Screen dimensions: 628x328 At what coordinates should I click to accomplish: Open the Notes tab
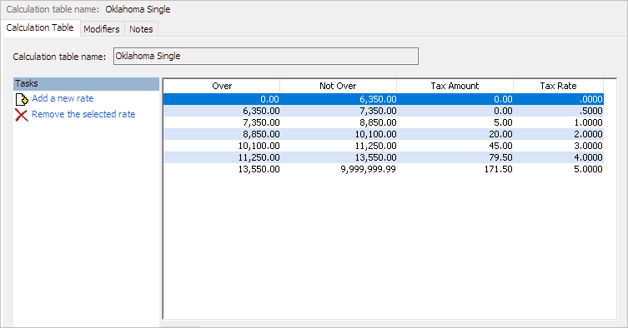141,29
